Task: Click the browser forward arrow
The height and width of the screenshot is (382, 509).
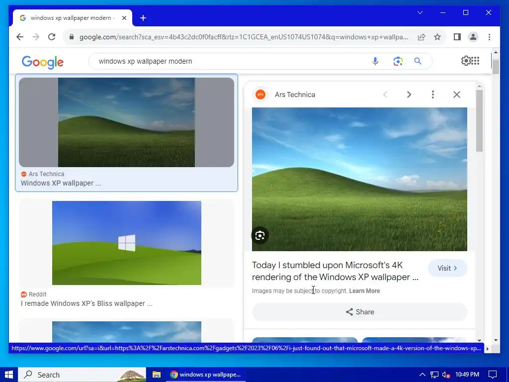Action: tap(36, 37)
